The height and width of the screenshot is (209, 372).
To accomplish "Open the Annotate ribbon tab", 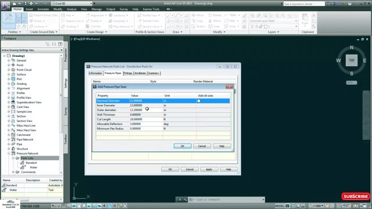I will (x=43, y=9).
